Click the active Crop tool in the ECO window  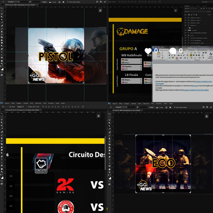pos(109,126)
